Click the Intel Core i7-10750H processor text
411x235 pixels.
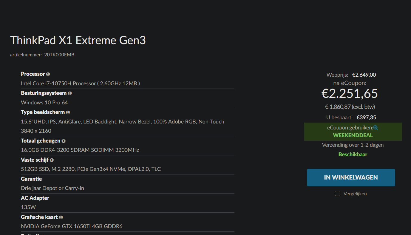click(x=80, y=84)
